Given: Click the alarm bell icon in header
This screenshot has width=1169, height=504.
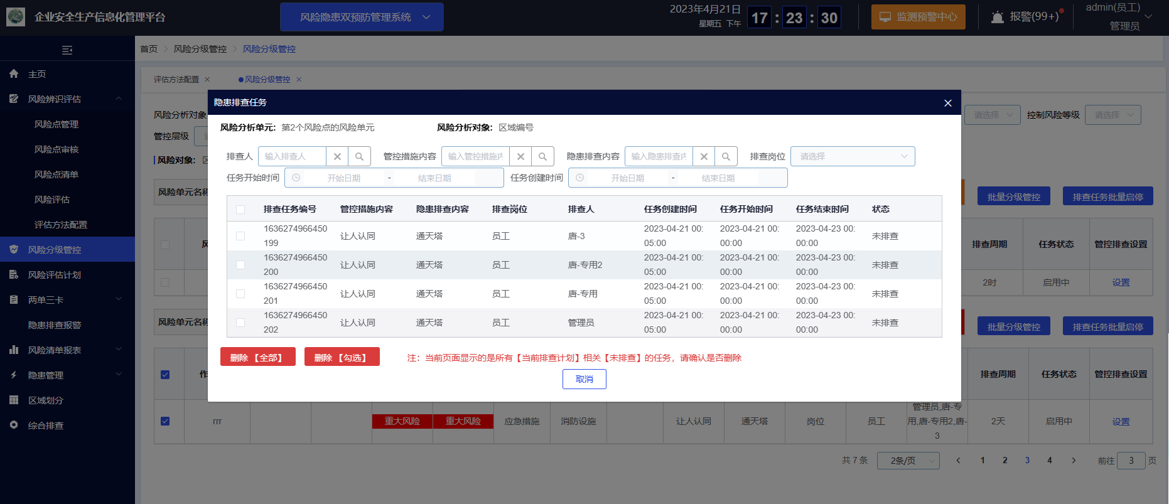Looking at the screenshot, I should (x=997, y=18).
